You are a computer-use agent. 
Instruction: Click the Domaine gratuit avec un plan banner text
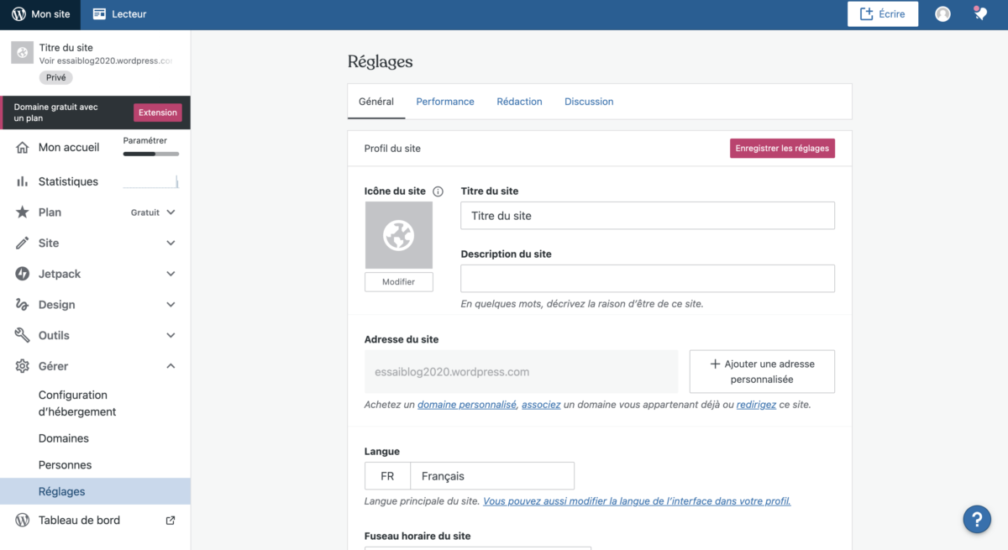pyautogui.click(x=56, y=113)
